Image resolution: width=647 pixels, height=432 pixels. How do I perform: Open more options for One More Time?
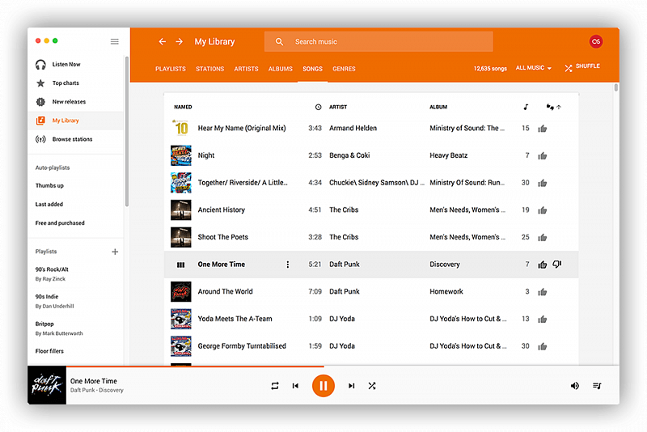(287, 265)
